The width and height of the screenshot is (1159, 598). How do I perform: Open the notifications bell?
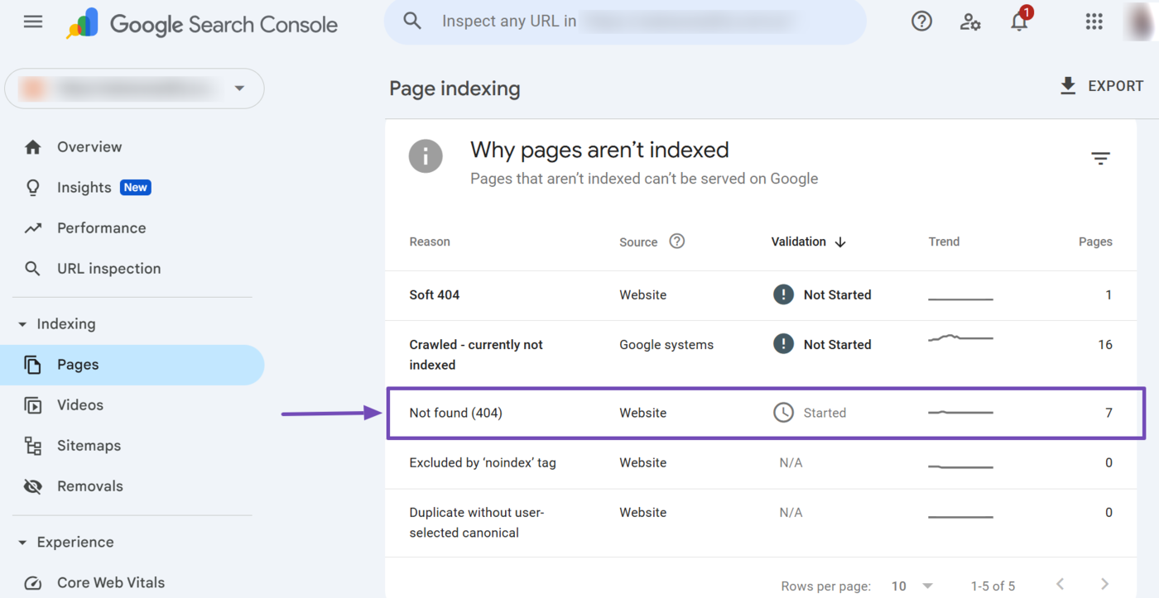pyautogui.click(x=1019, y=22)
